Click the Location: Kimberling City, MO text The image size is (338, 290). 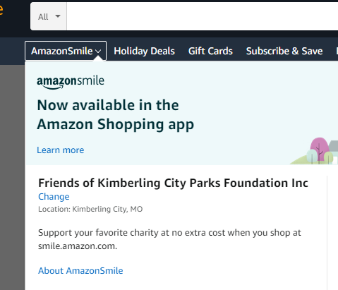point(90,209)
